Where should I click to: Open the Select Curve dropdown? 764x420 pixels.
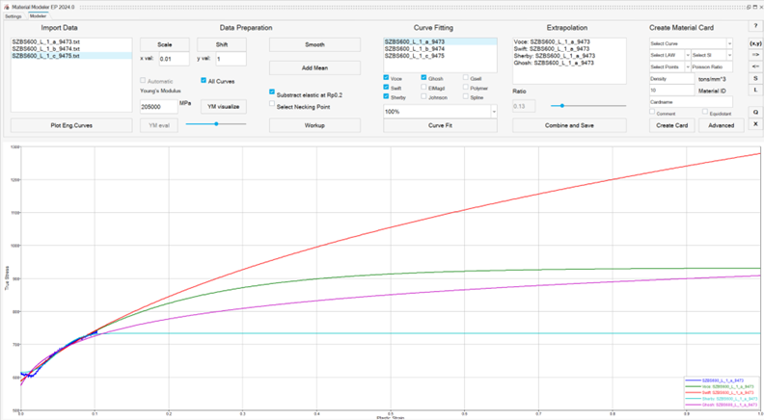(690, 43)
